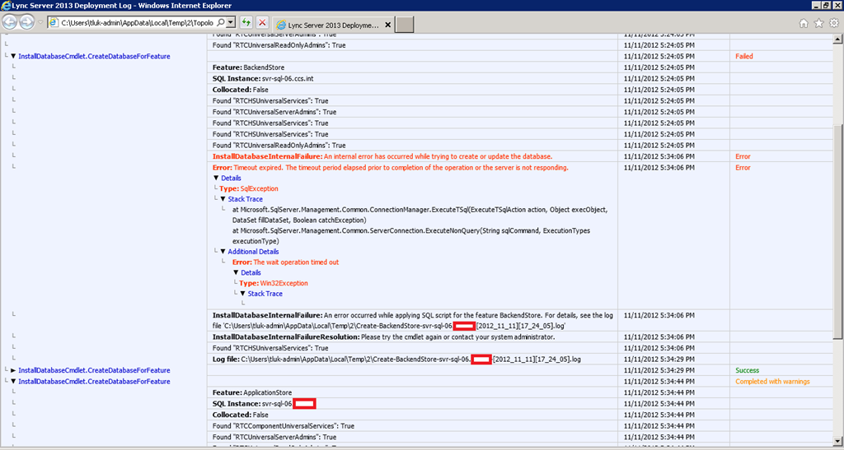Collapse CreateDatabaseForFeature node completed with warnings
Image resolution: width=844 pixels, height=450 pixels.
pyautogui.click(x=13, y=382)
